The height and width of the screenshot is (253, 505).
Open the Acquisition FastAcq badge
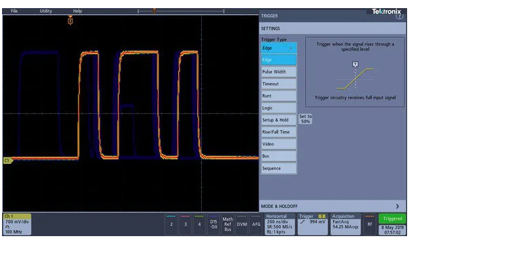346,224
